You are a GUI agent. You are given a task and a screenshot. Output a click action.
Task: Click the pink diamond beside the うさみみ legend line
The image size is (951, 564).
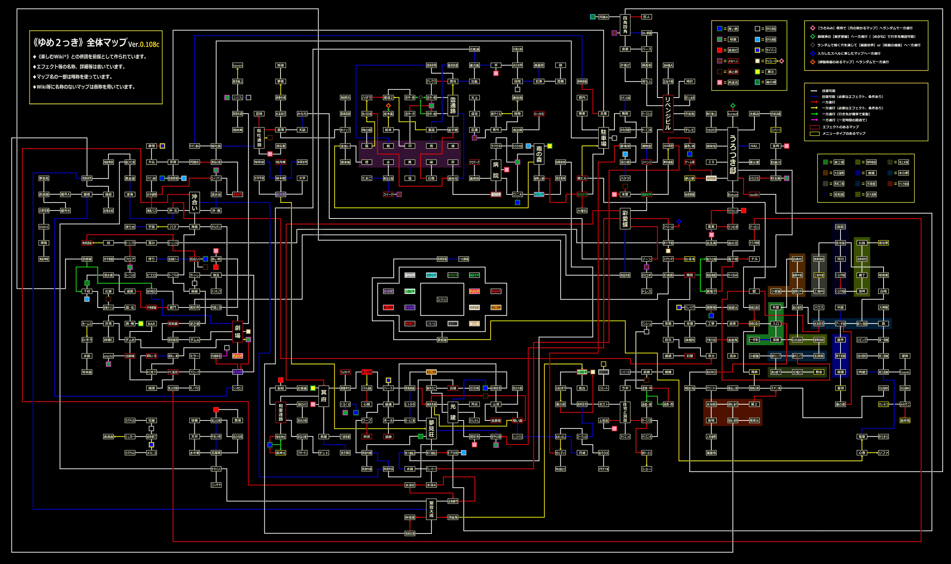coord(812,28)
